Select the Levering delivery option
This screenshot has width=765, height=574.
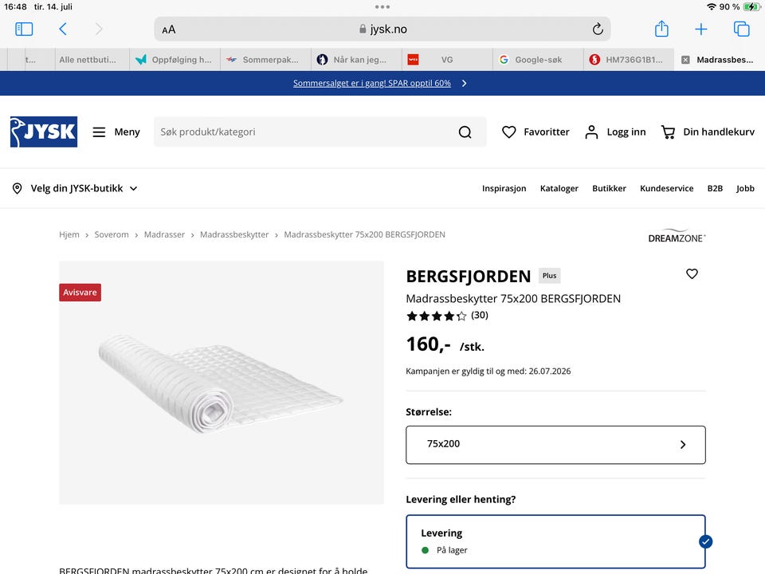click(x=555, y=541)
